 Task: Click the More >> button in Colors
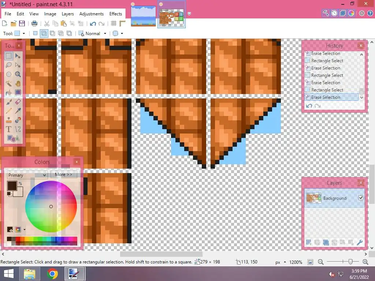click(63, 175)
